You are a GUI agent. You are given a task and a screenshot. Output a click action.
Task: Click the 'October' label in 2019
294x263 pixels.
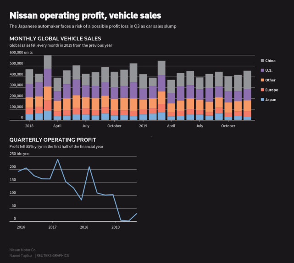point(228,126)
